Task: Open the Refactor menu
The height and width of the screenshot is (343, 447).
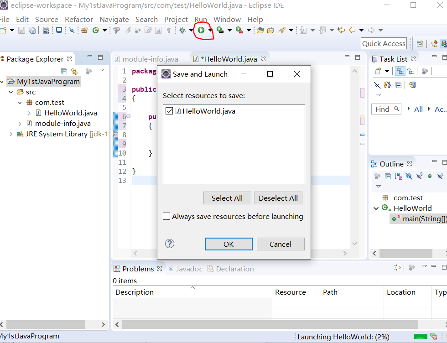Action: (79, 20)
